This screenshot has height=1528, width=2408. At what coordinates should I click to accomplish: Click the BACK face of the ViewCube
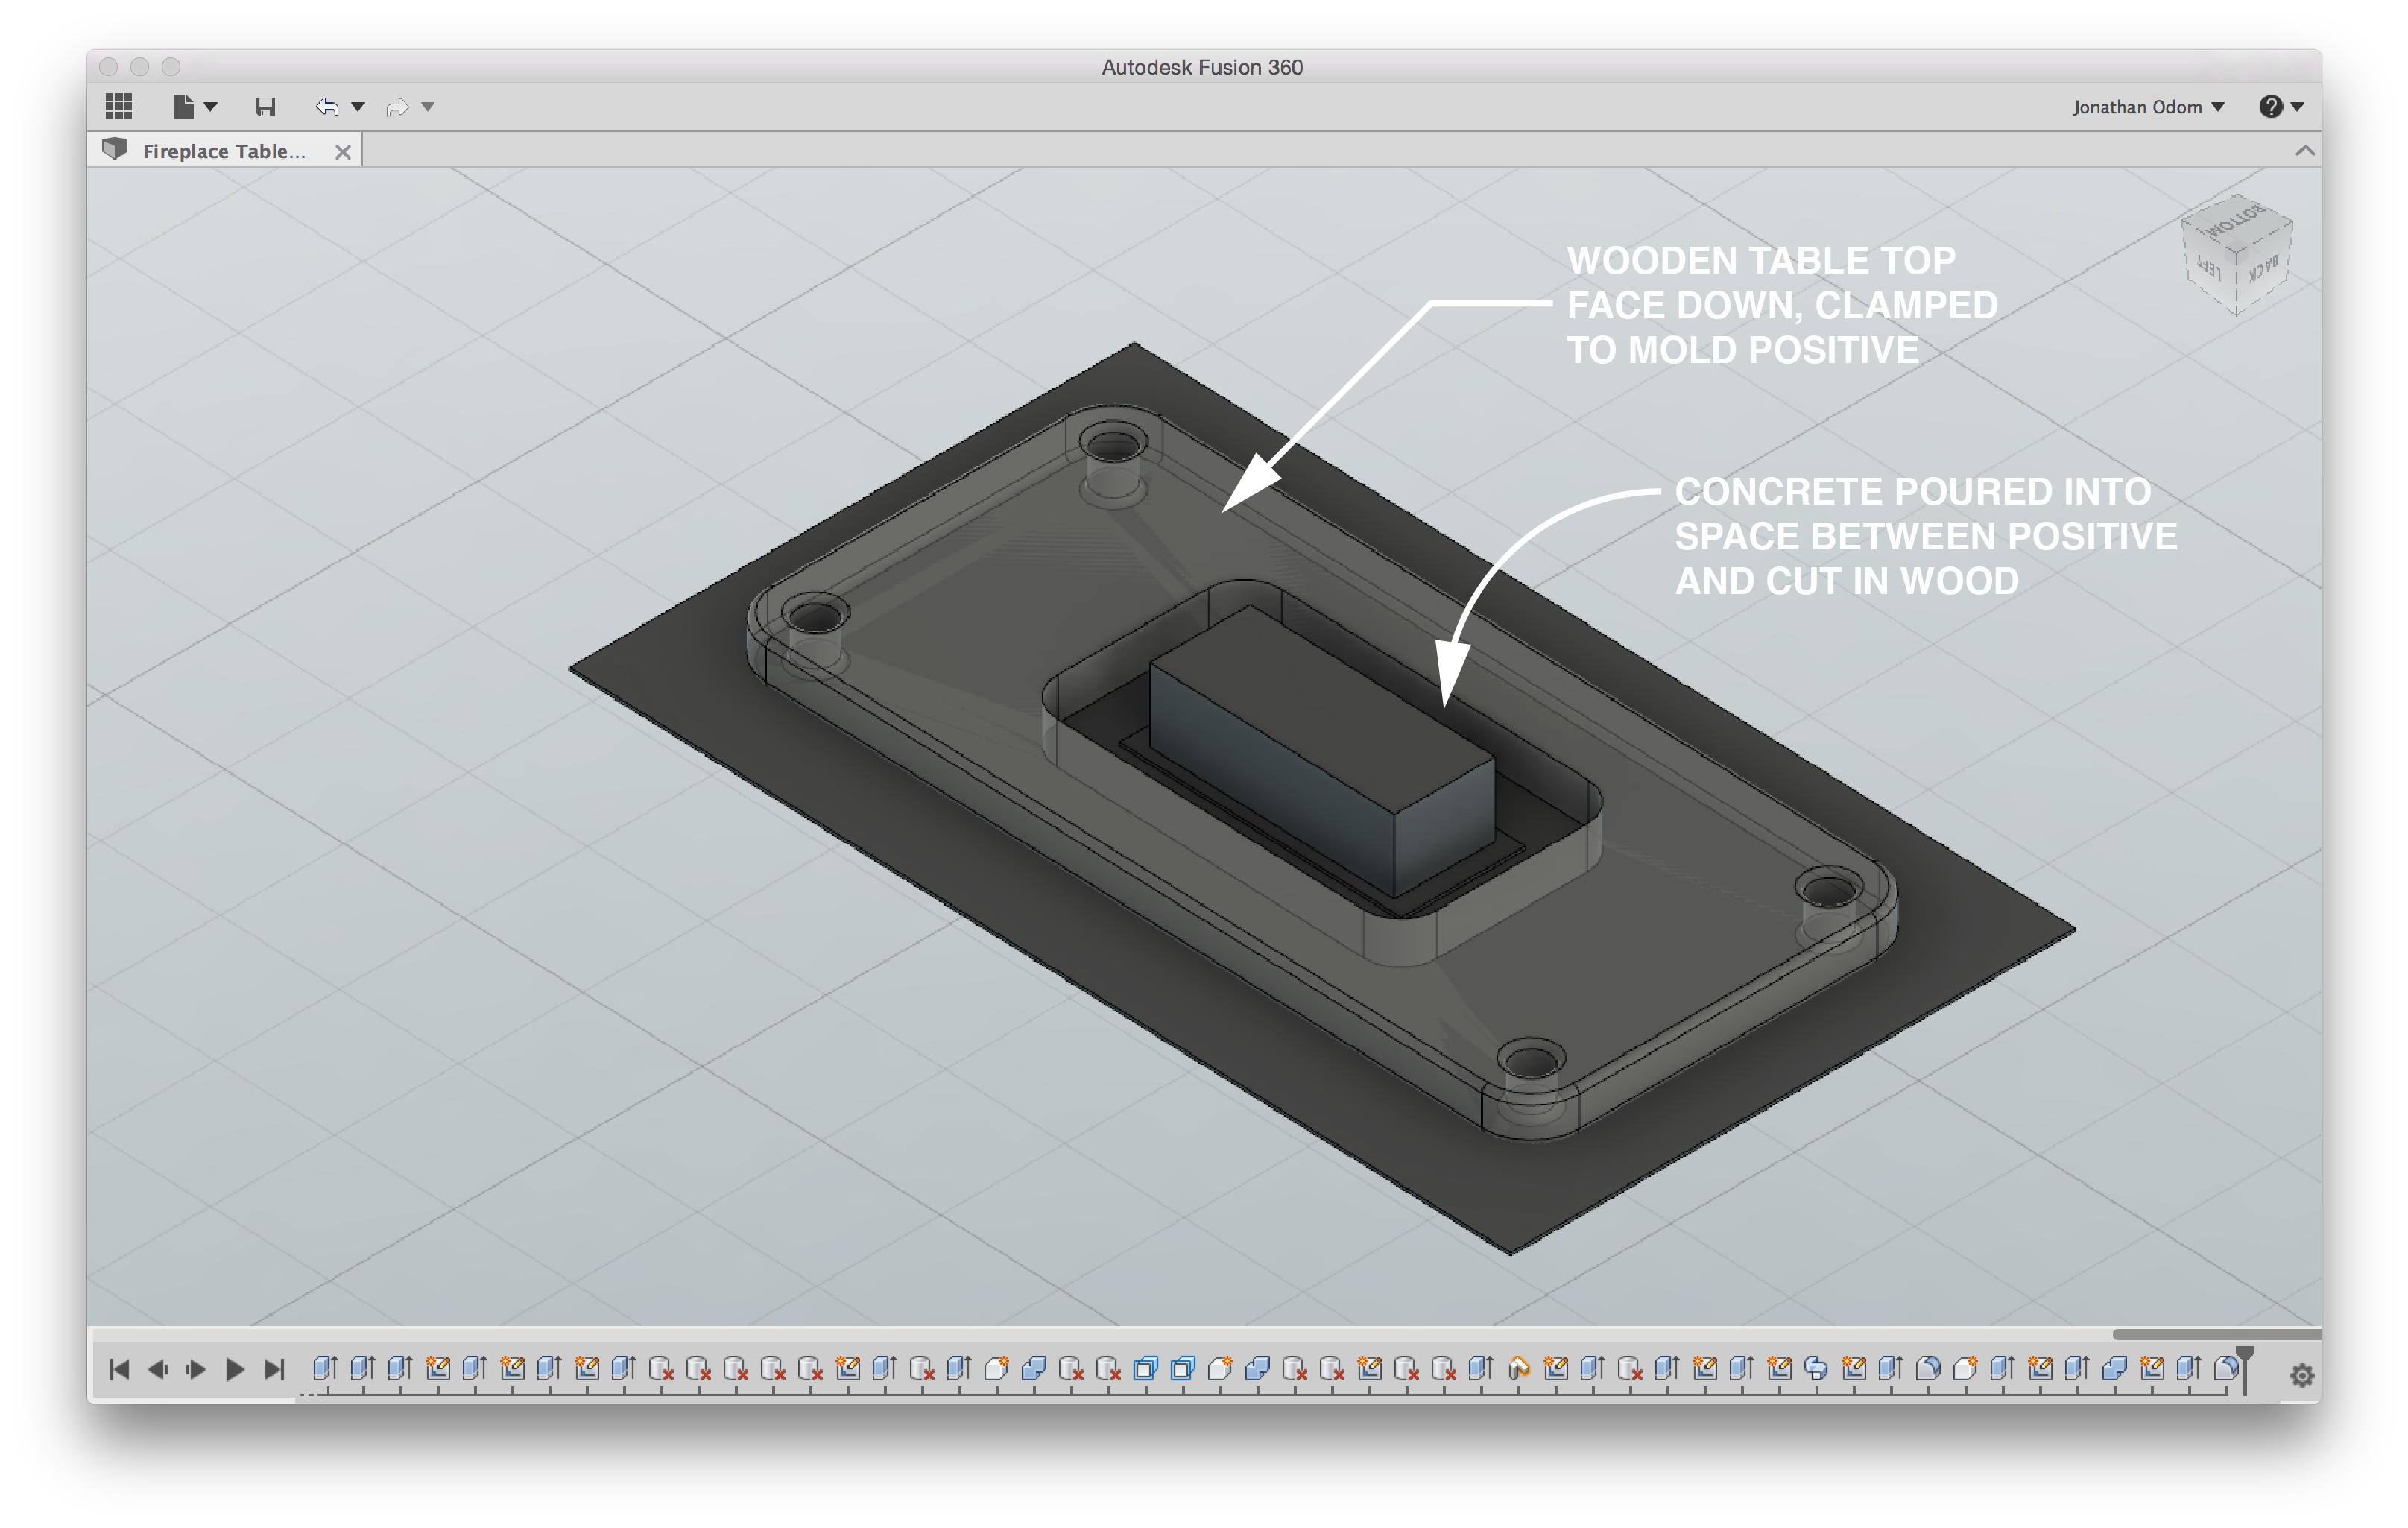(2263, 268)
